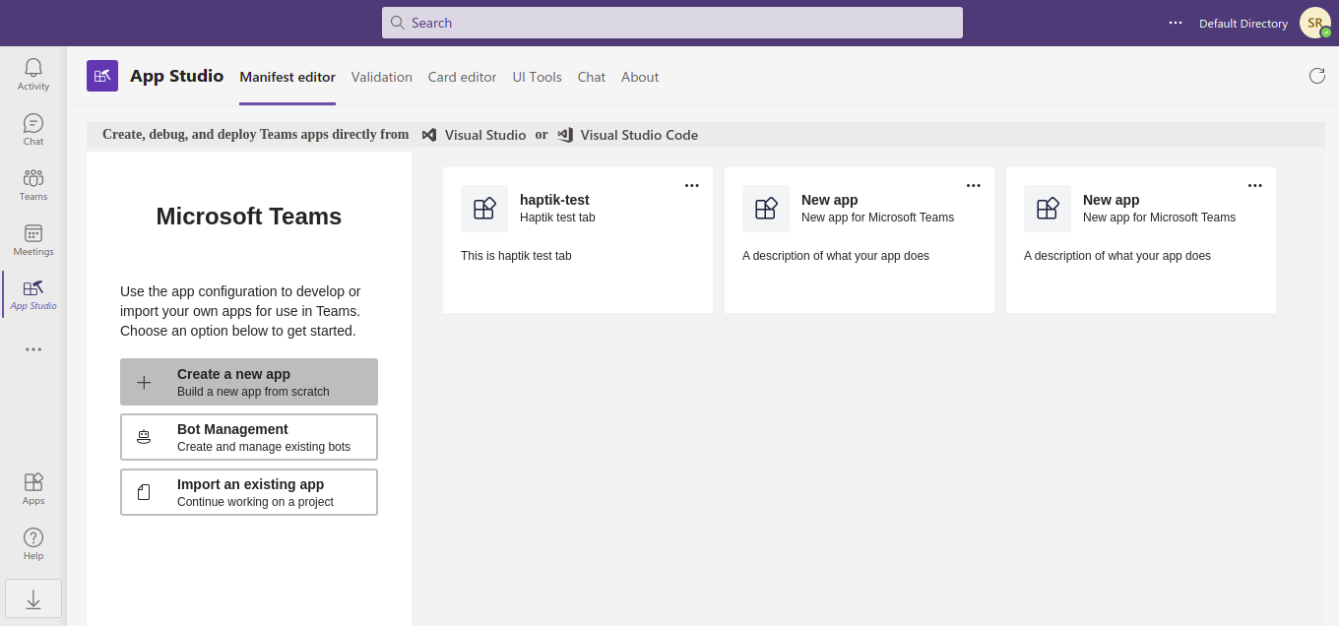Open the haptik-test app card
The height and width of the screenshot is (626, 1339).
[578, 240]
